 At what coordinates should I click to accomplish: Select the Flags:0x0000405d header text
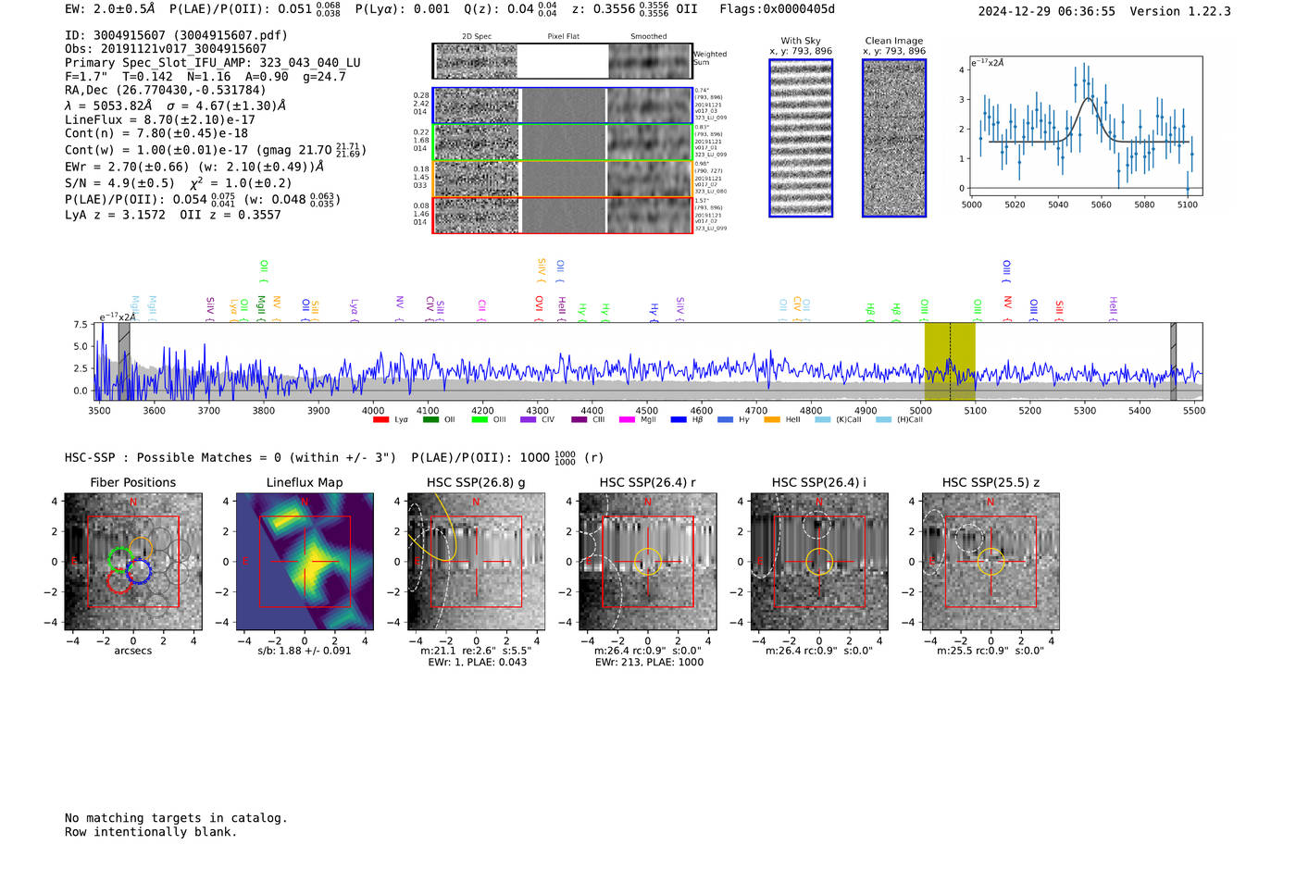(777, 9)
